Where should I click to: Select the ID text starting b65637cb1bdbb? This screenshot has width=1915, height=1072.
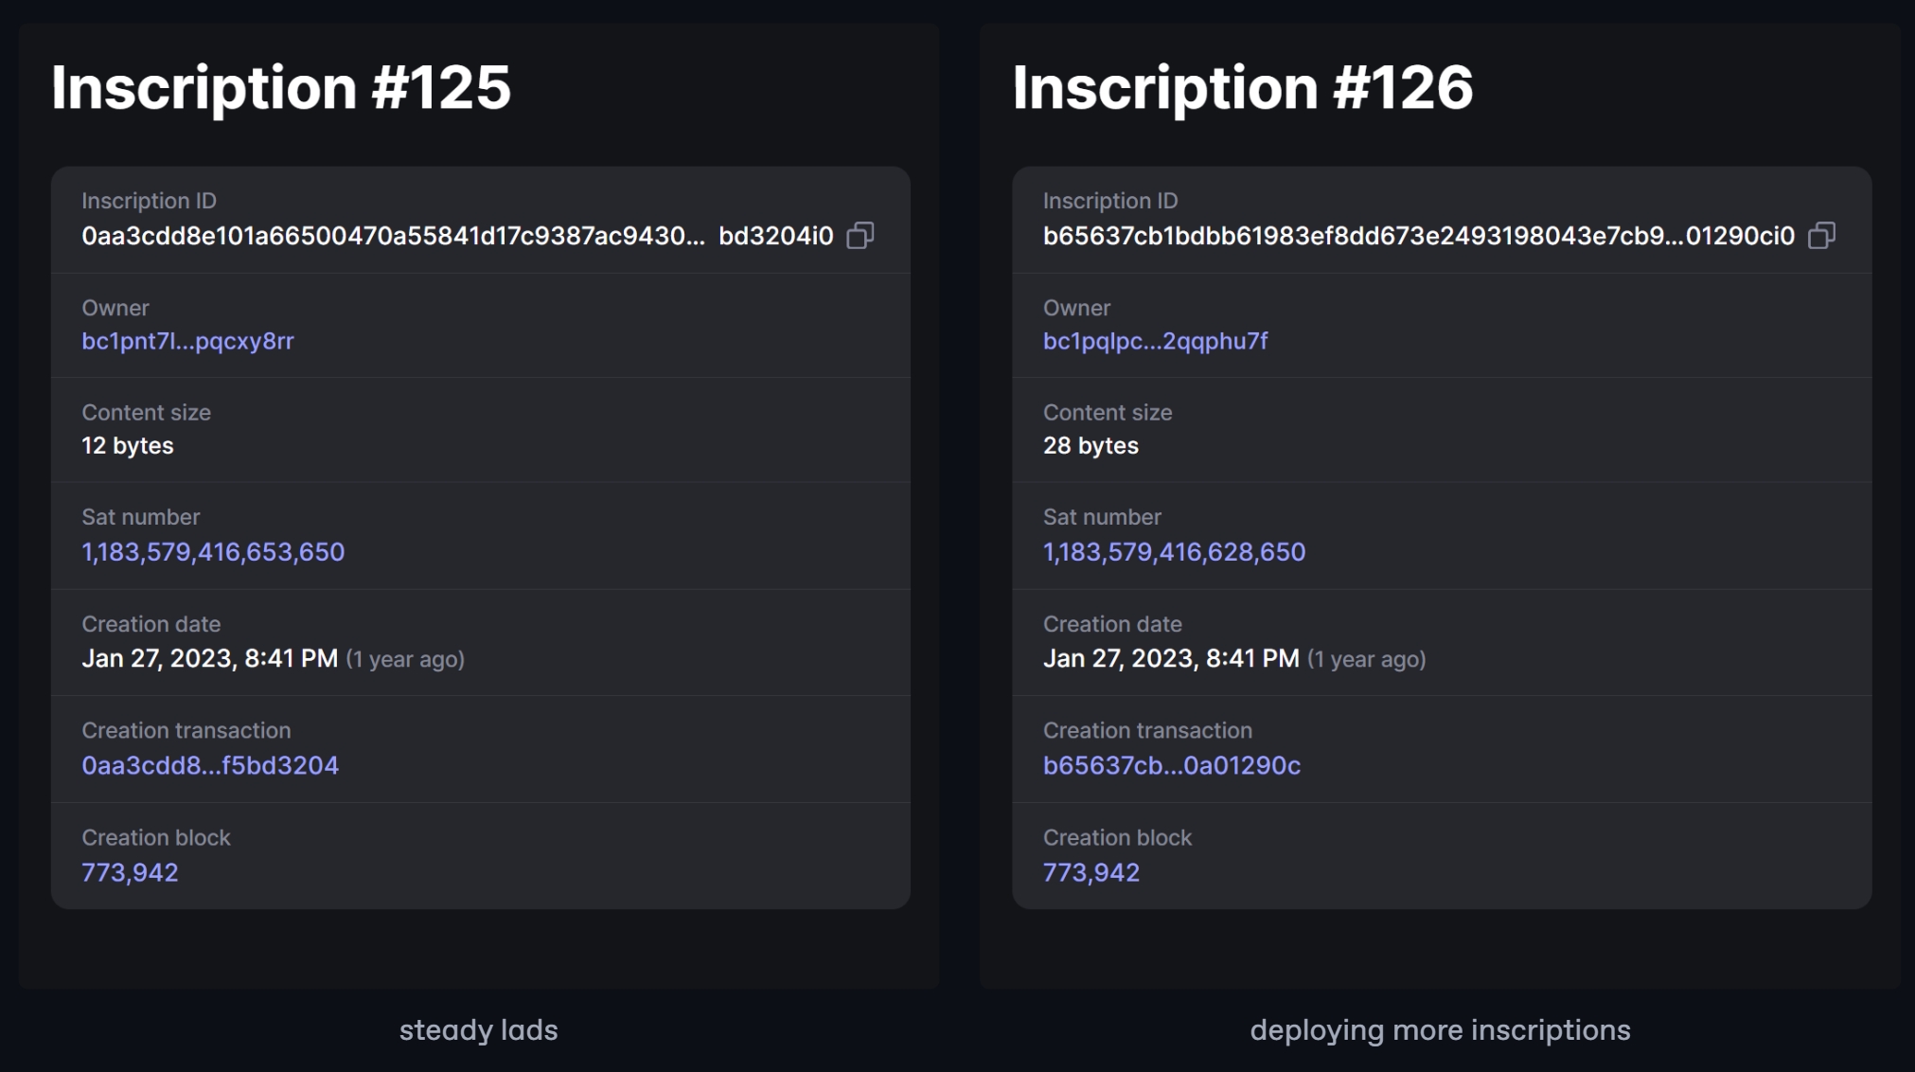1418,236
